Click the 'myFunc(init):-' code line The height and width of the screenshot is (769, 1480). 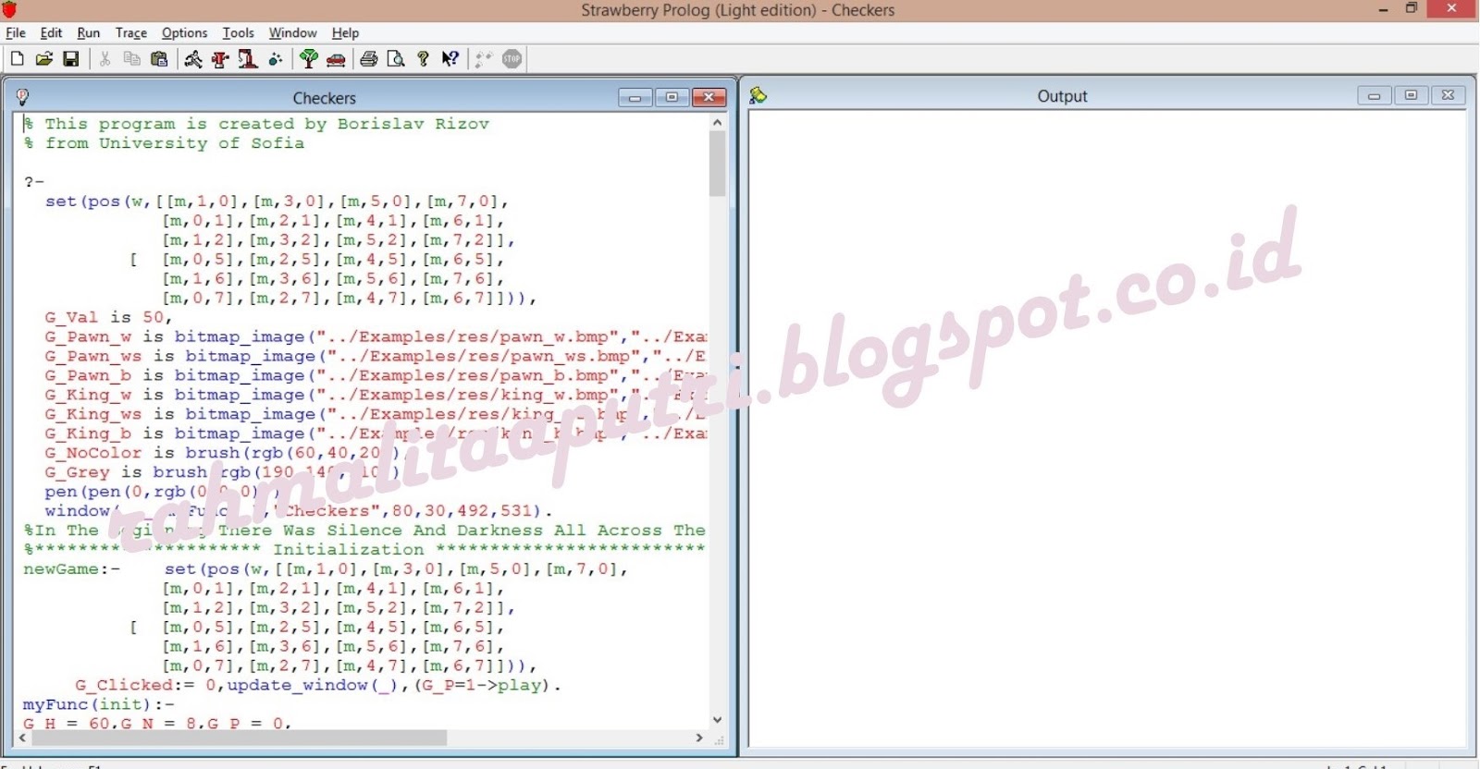click(x=99, y=704)
